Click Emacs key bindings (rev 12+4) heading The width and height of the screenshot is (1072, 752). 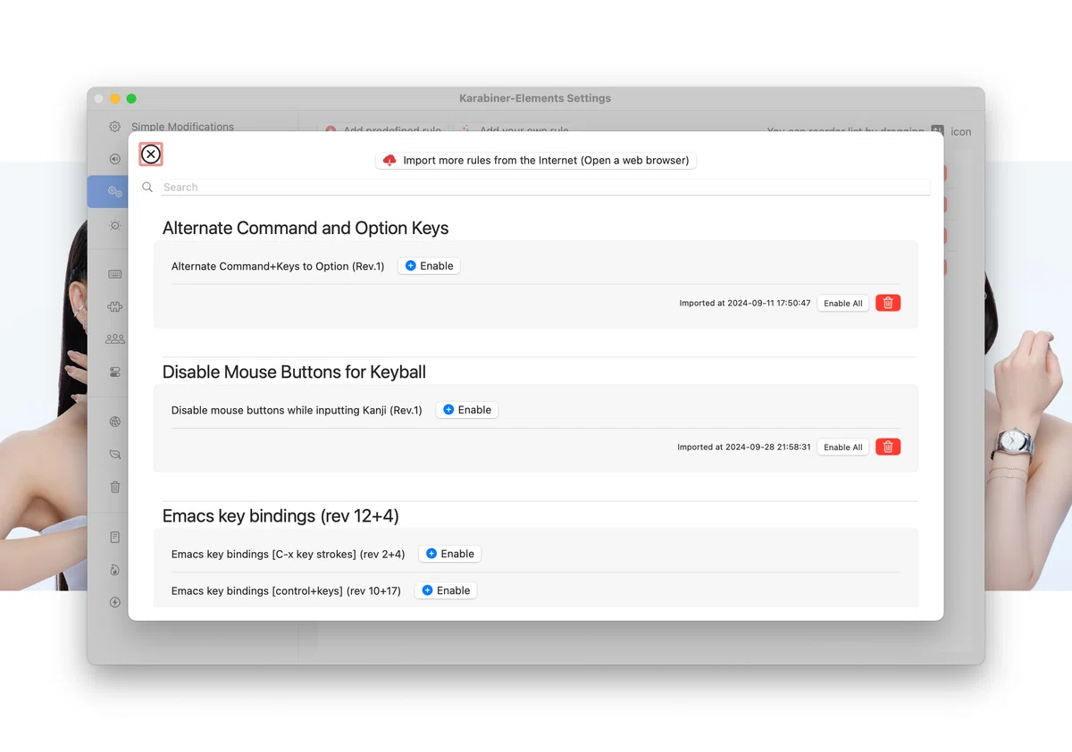[x=281, y=516]
